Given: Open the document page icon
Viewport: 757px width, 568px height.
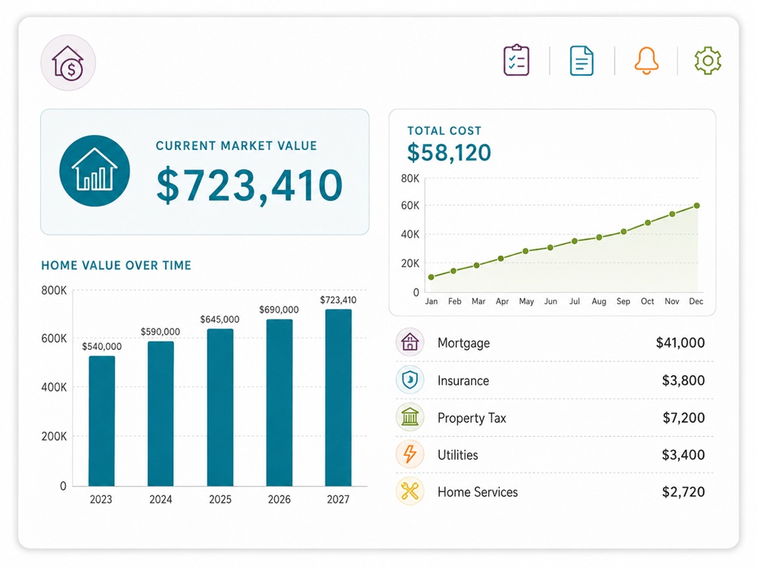Looking at the screenshot, I should [x=581, y=61].
